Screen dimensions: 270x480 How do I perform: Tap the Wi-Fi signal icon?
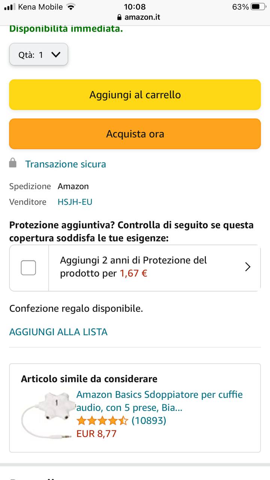(70, 7)
